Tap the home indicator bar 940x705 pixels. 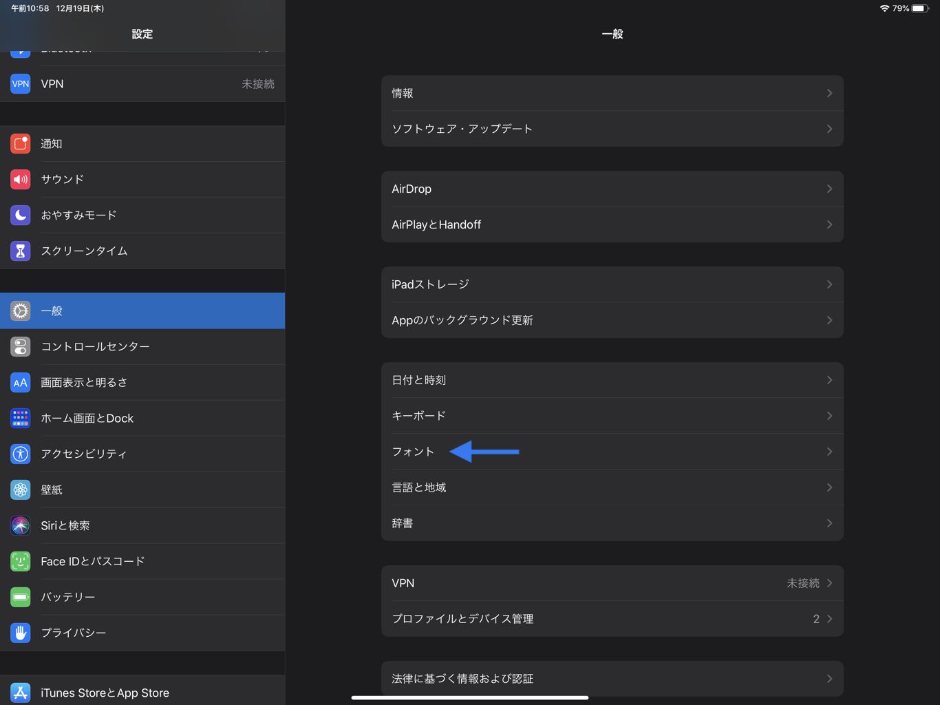(470, 697)
